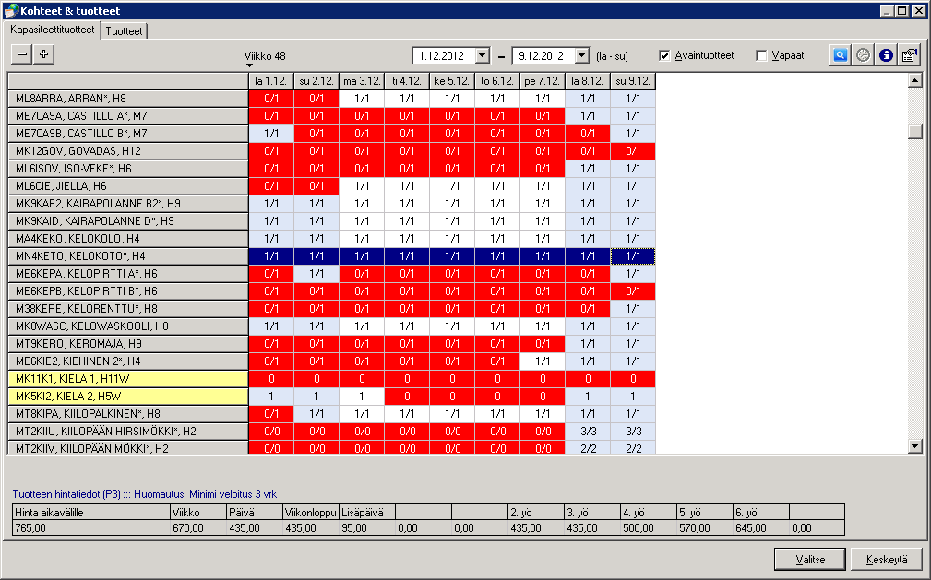Image resolution: width=931 pixels, height=580 pixels.
Task: Select row M38KERE, KELORENTTU*, H8
Action: pyautogui.click(x=128, y=309)
